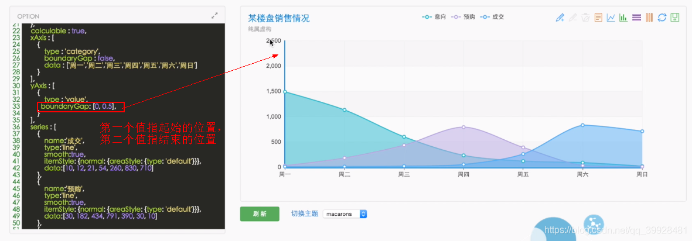Select the mark line pencil tool
Viewport: 692px width, 241px height.
pos(560,18)
